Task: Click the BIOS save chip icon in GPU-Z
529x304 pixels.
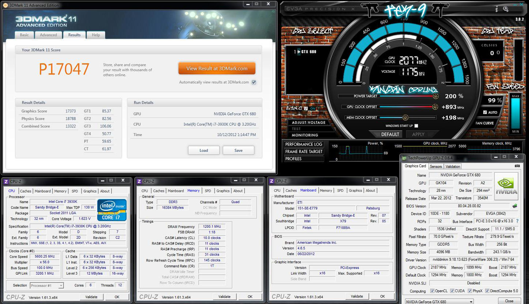Action: click(515, 206)
